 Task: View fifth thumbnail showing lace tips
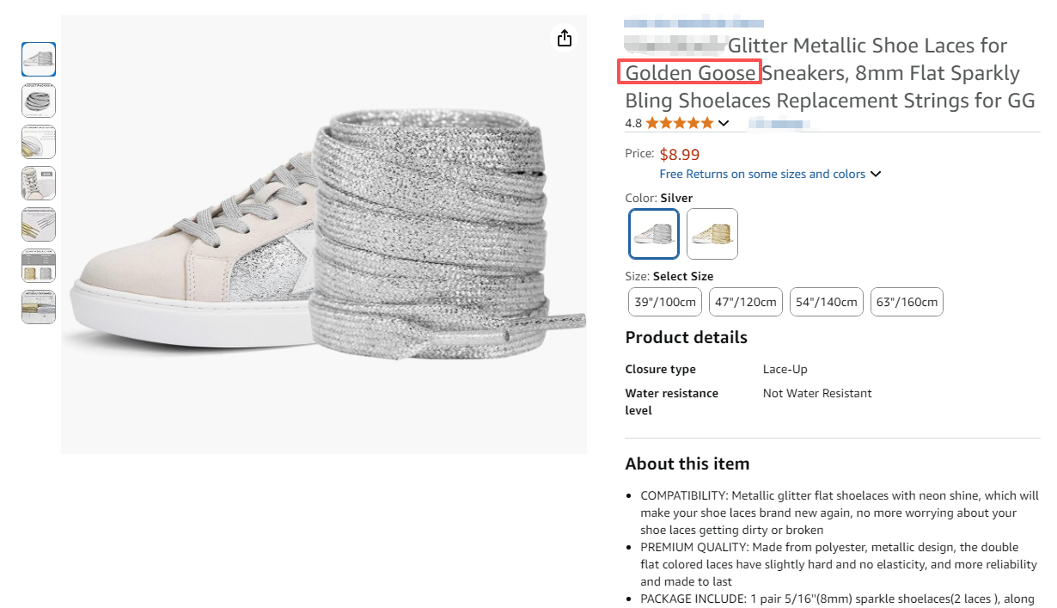click(x=39, y=224)
